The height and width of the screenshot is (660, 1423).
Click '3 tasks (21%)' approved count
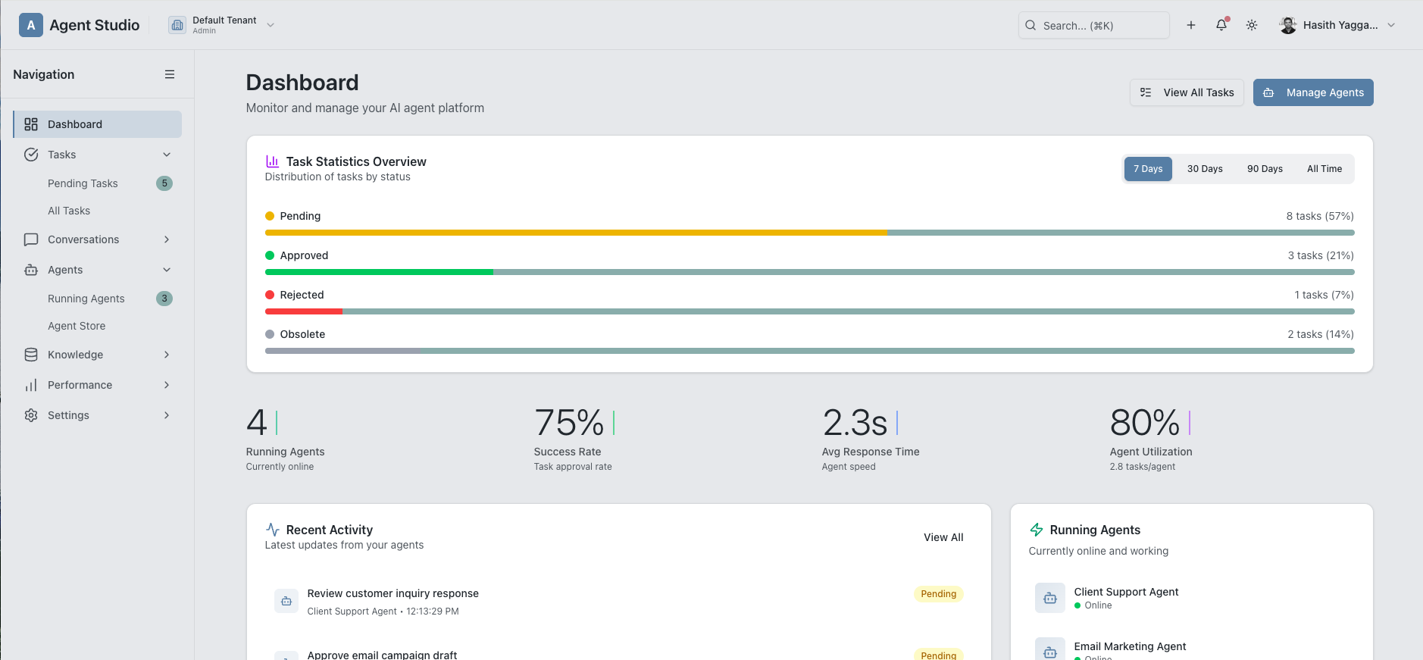pos(1321,255)
